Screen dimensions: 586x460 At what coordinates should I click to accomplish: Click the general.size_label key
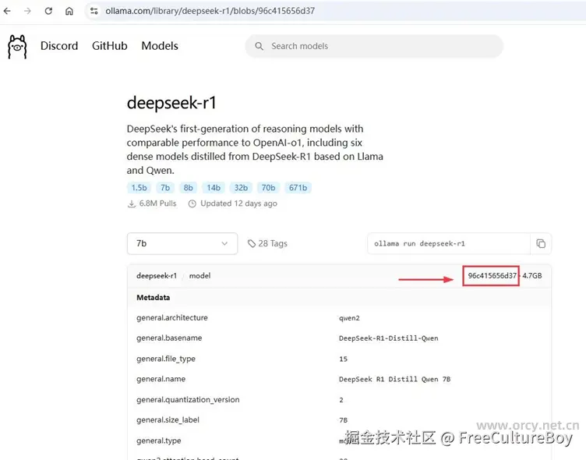(168, 419)
